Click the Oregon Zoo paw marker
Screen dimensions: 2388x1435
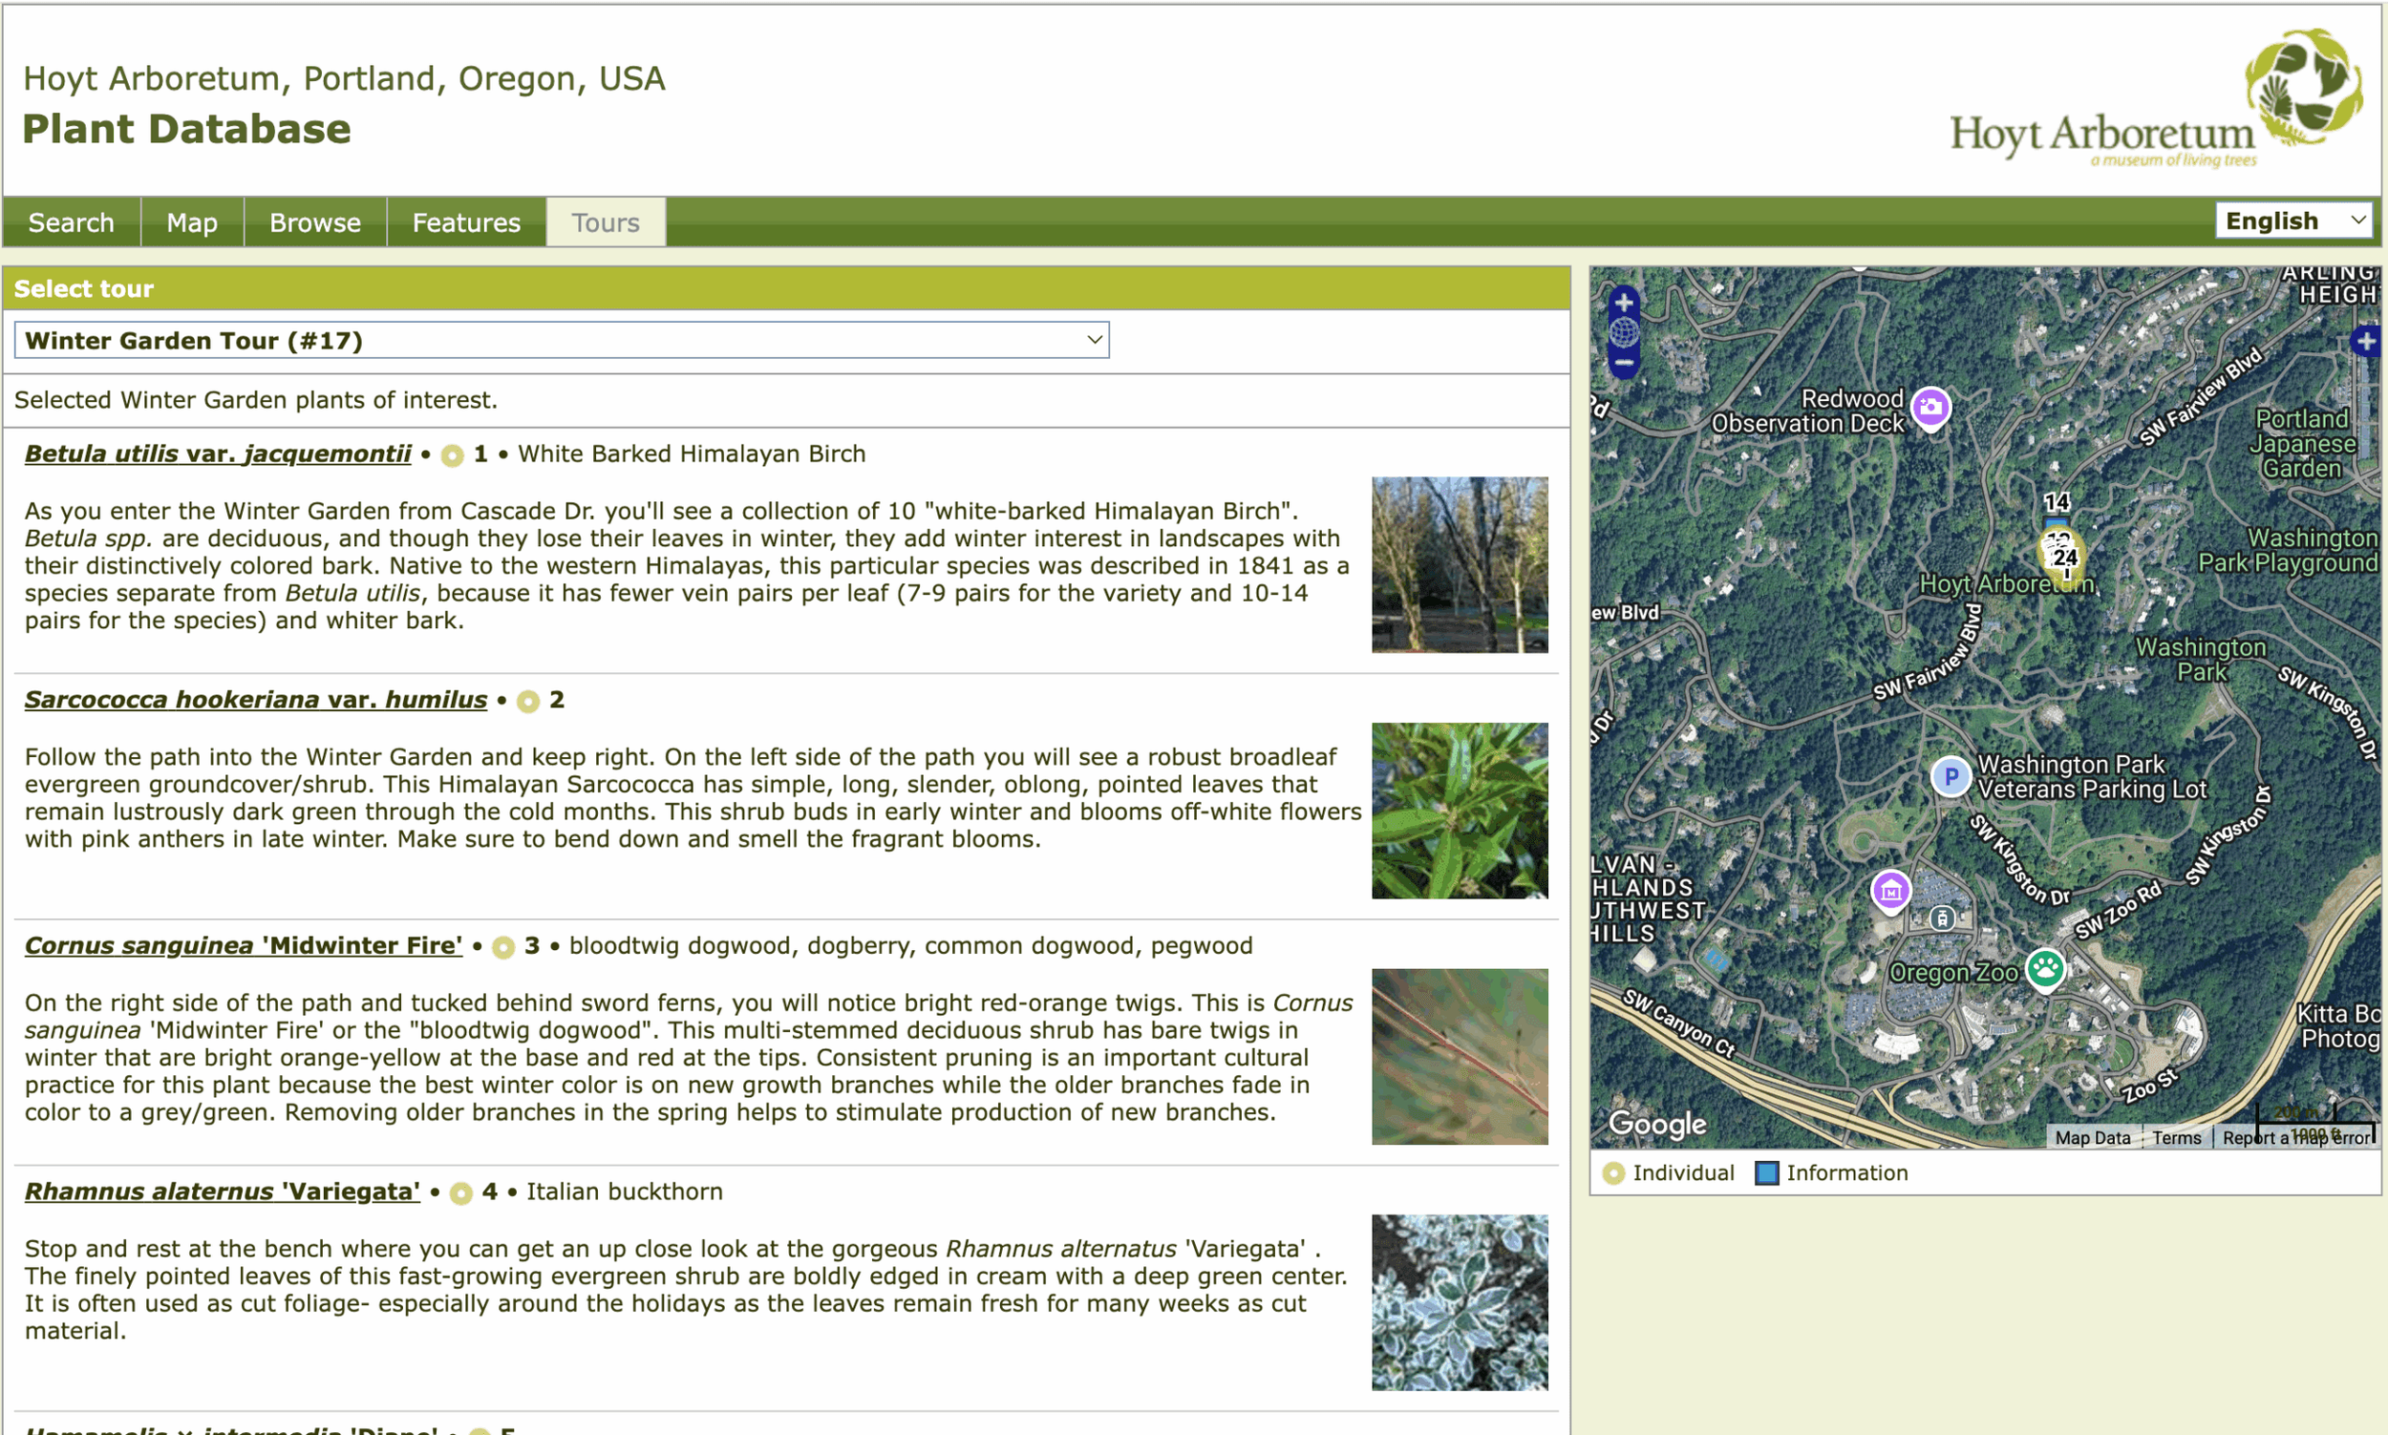2045,968
